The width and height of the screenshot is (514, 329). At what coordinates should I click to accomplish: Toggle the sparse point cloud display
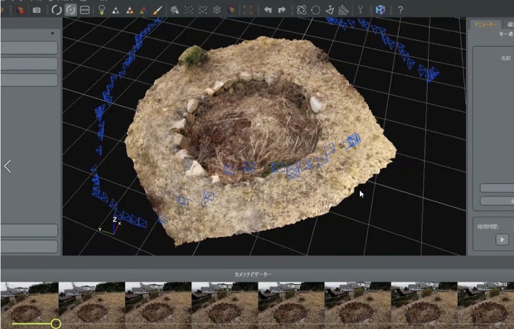coord(189,10)
